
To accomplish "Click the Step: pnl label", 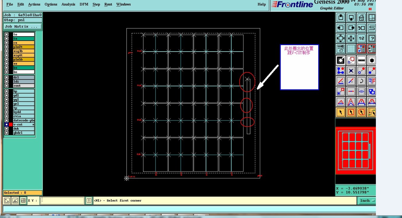I will [23, 20].
